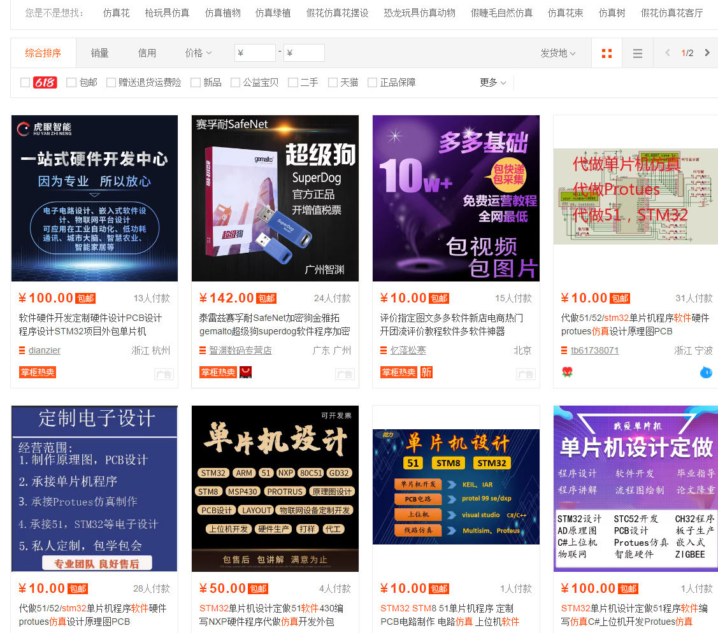Image resolution: width=718 pixels, height=633 pixels.
Task: Open black 单片机设计 可开发票 product image
Action: [x=275, y=489]
